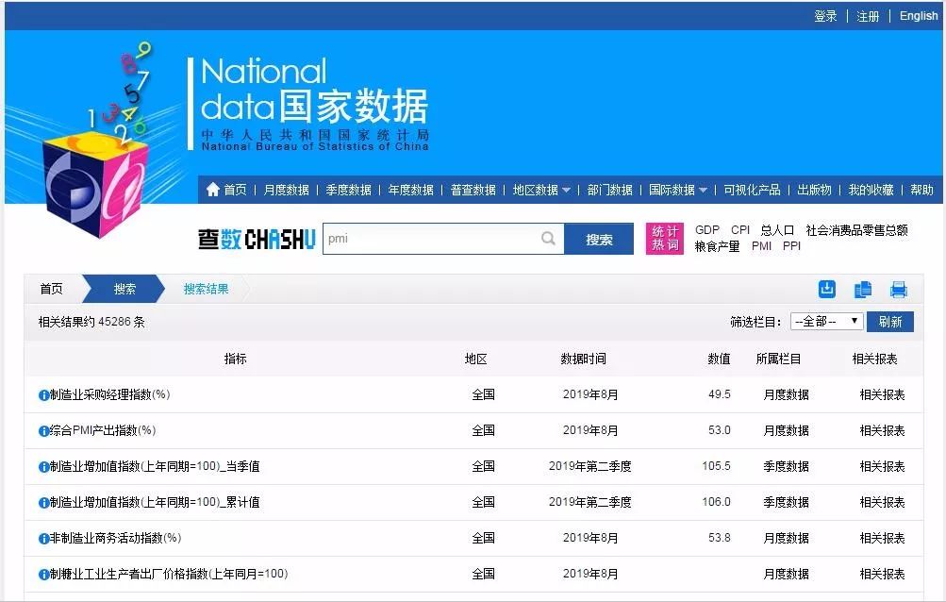This screenshot has width=946, height=602.
Task: Click the home icon before 首页 in navigation
Action: (x=213, y=188)
